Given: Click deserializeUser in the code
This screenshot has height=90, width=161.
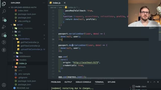Looking at the screenshot, I should 77,45.
